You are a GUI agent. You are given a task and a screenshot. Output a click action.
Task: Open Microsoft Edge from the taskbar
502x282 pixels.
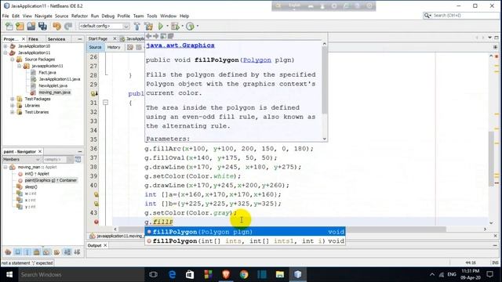pos(172,274)
